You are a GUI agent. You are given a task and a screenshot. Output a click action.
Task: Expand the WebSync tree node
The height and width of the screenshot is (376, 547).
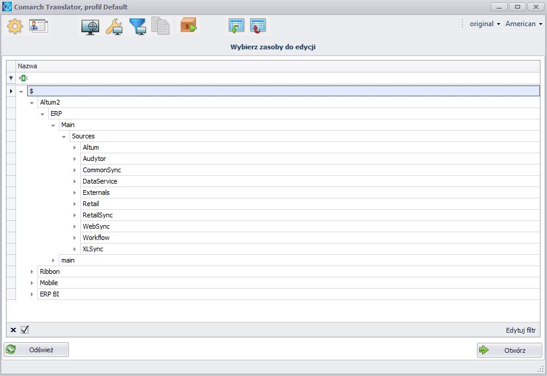pyautogui.click(x=75, y=227)
